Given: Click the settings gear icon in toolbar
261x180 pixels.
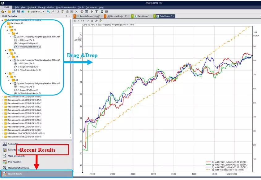Looking at the screenshot, I should click(101, 12).
